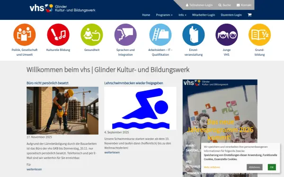Viewport: 284px width, 177px height.
Task: Select the blue Einzelveranstaltung speaker icon
Action: (194, 34)
